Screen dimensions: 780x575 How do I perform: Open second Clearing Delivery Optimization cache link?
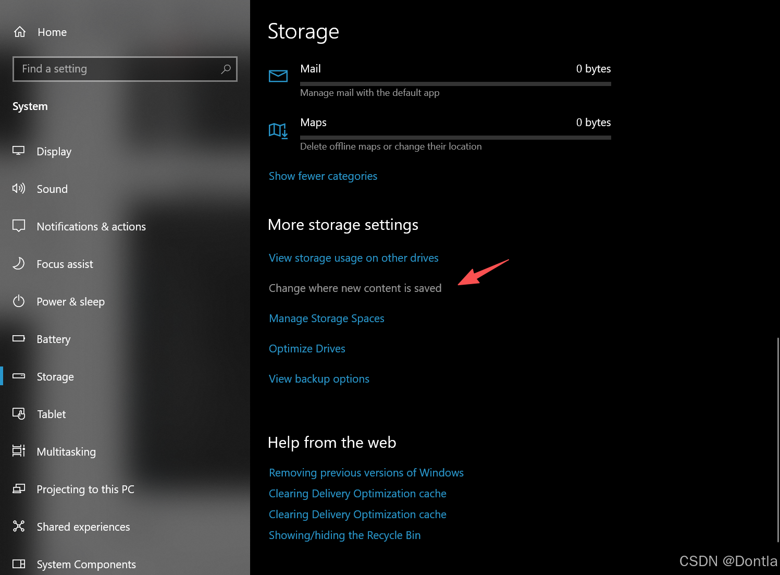click(x=357, y=515)
